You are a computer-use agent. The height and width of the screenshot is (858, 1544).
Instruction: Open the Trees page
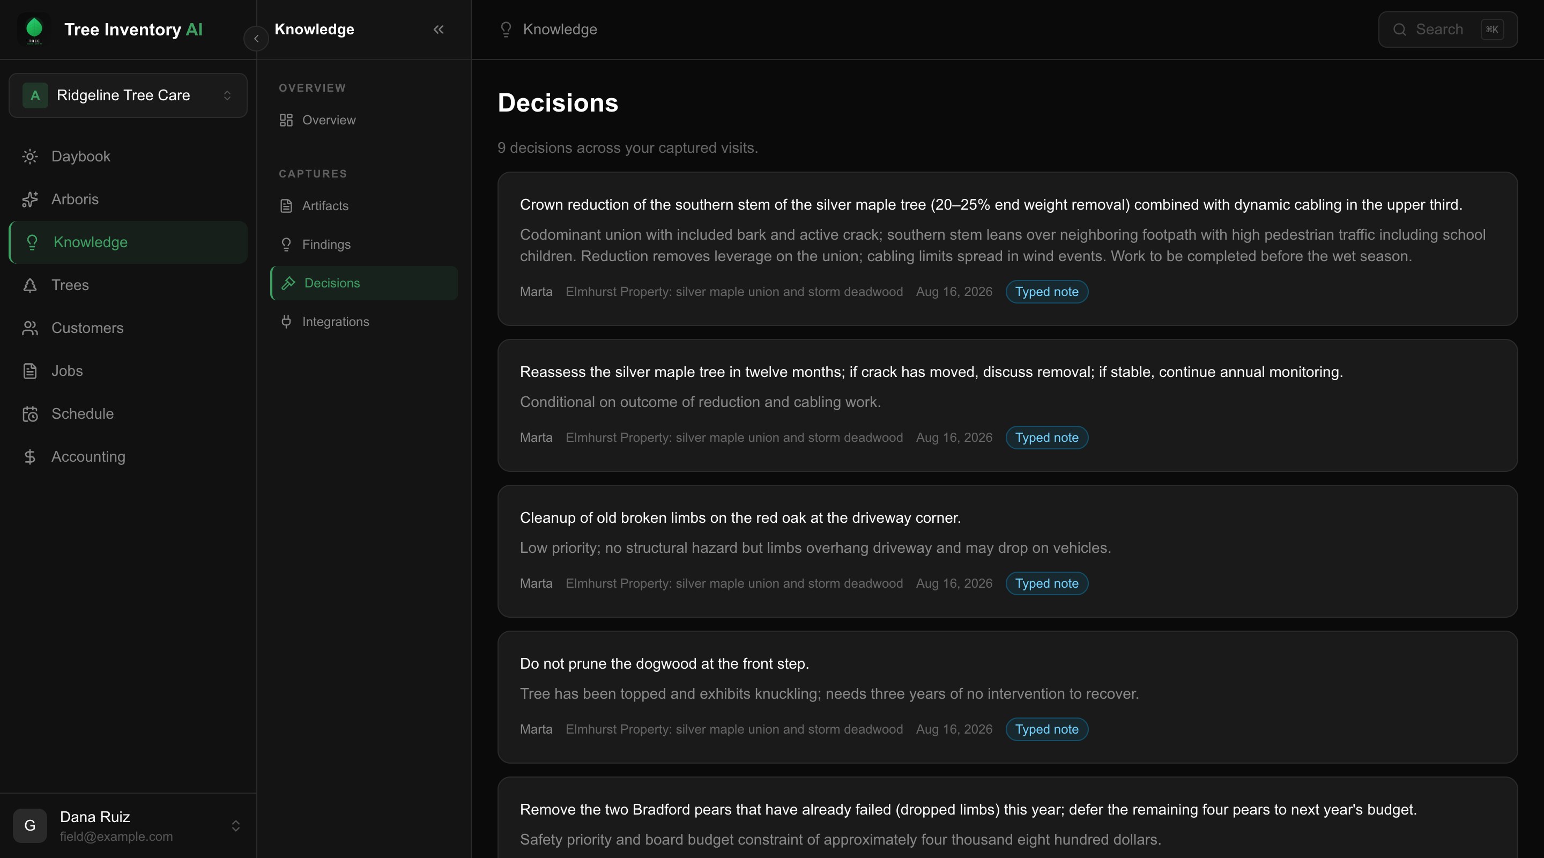pyautogui.click(x=128, y=285)
